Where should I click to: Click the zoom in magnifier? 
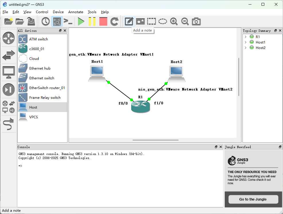tap(174, 21)
